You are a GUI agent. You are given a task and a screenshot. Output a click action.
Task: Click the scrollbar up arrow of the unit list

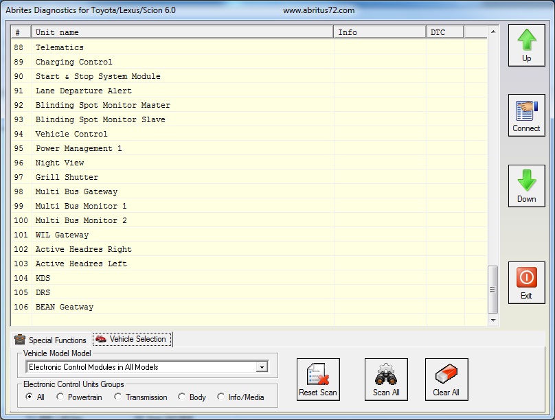(x=493, y=32)
